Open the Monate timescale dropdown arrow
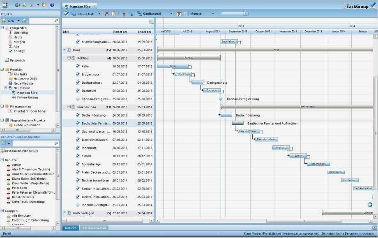The height and width of the screenshot is (238, 378). [213, 14]
